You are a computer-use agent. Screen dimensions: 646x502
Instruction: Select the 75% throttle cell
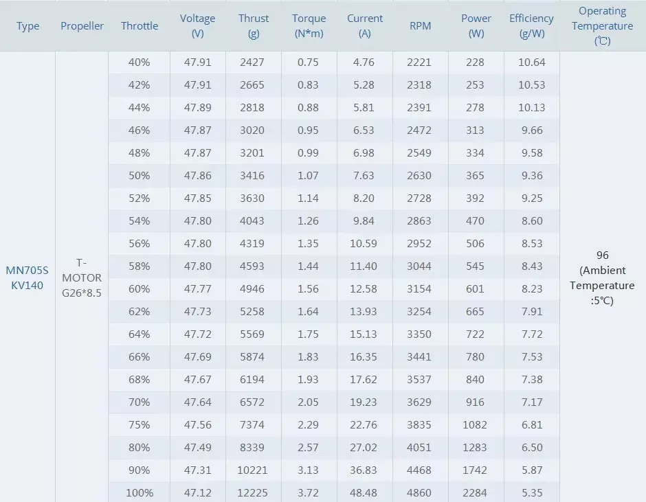[140, 424]
